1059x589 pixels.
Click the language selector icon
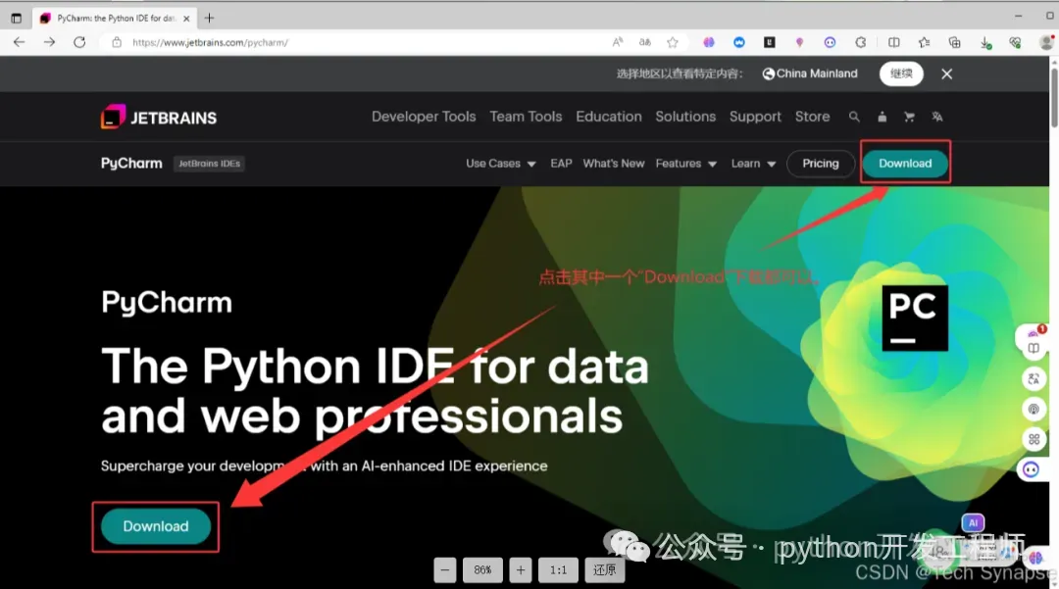tap(936, 117)
